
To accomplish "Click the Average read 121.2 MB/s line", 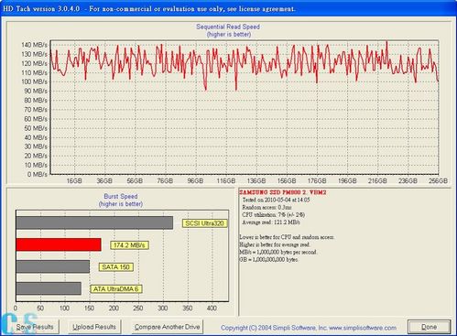I will (x=271, y=222).
